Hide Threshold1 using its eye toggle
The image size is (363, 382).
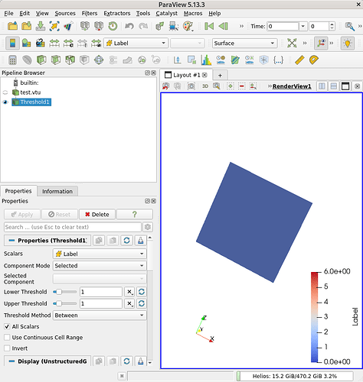click(5, 102)
